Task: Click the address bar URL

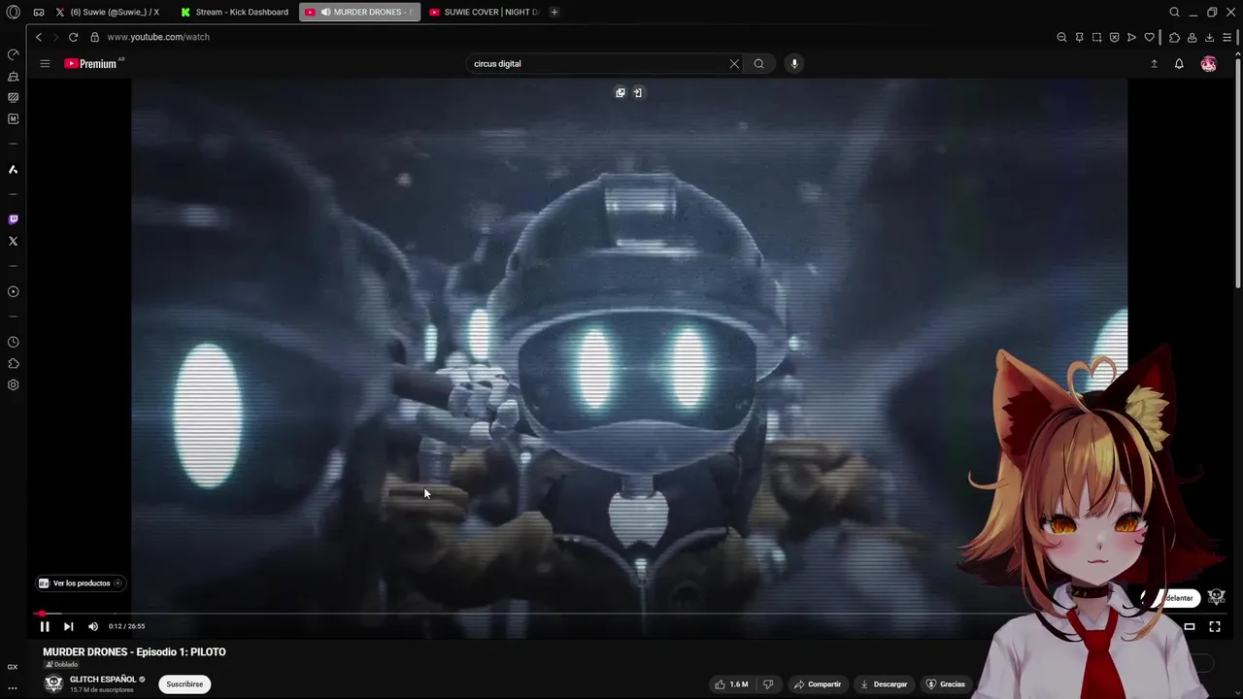Action: point(158,37)
